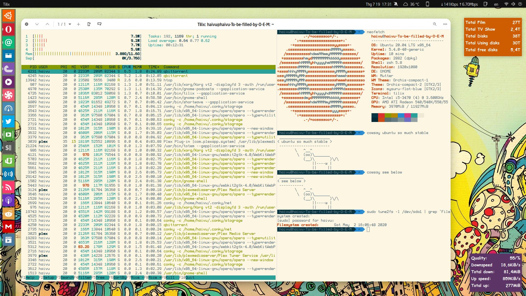Focus the empty shell prompt cursor
This screenshot has height=296, width=526.
tap(368, 229)
